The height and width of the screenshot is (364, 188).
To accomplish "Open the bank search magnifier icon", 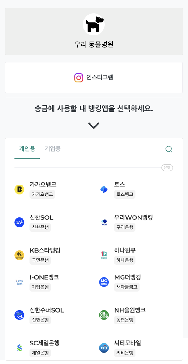I will coord(169,149).
